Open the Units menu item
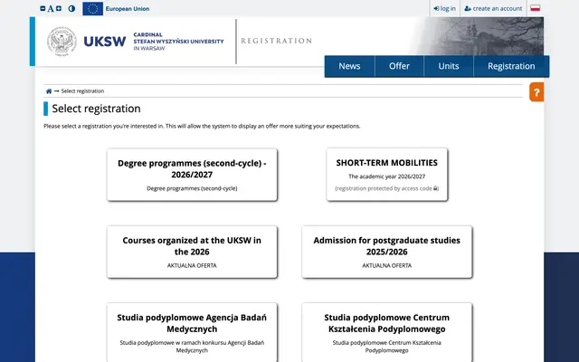579x362 pixels. [x=449, y=66]
